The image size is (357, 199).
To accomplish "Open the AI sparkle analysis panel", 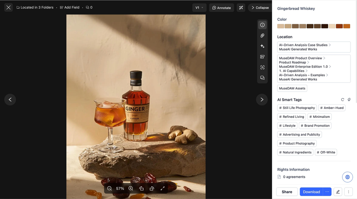I will click(262, 46).
